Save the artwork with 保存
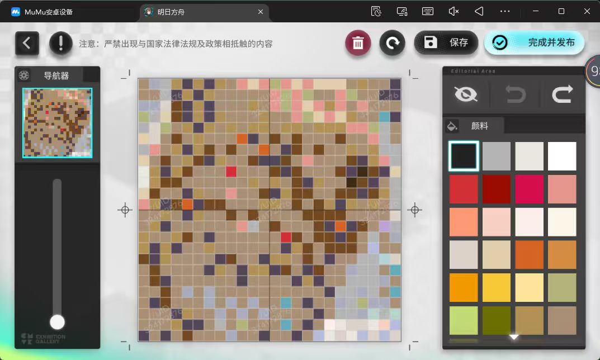600x360 pixels. tap(446, 42)
